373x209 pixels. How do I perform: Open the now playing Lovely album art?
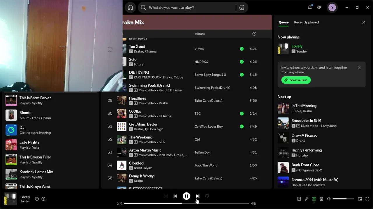[10, 199]
